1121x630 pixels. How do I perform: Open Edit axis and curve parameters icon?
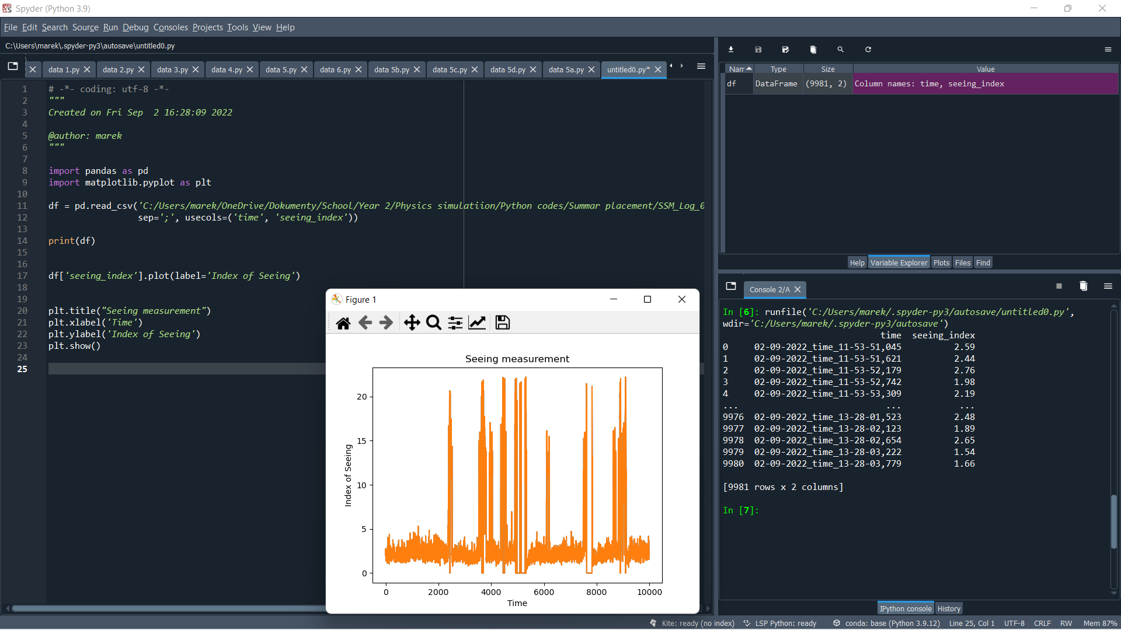(x=477, y=323)
